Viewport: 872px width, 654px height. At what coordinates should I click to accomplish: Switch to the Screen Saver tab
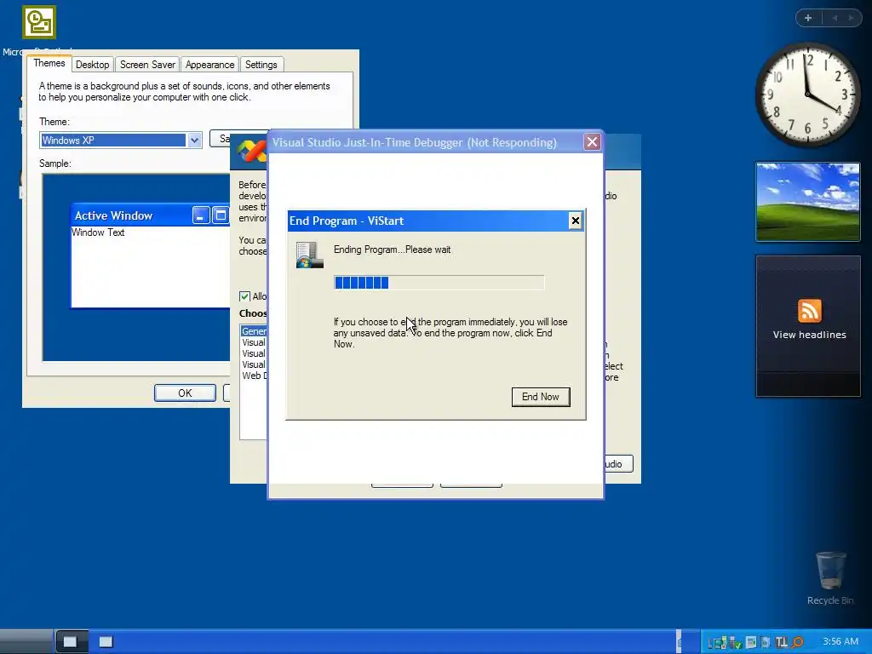(147, 65)
